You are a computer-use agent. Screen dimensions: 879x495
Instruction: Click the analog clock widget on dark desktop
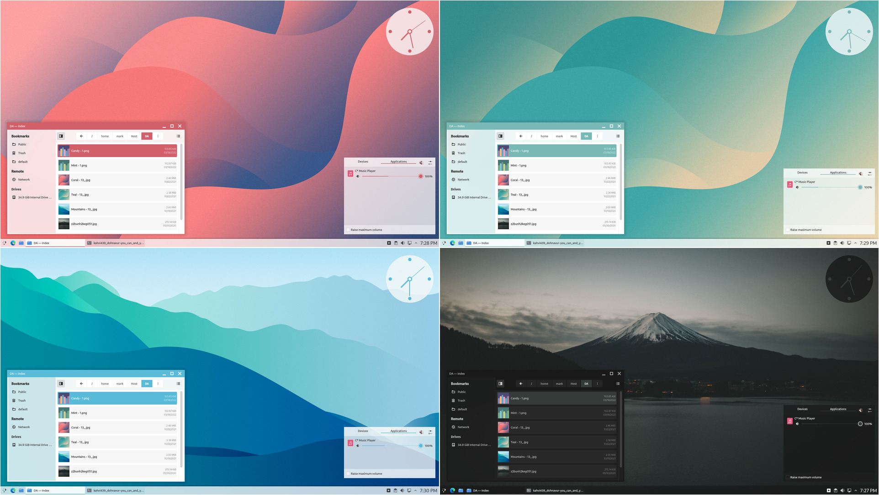(849, 279)
